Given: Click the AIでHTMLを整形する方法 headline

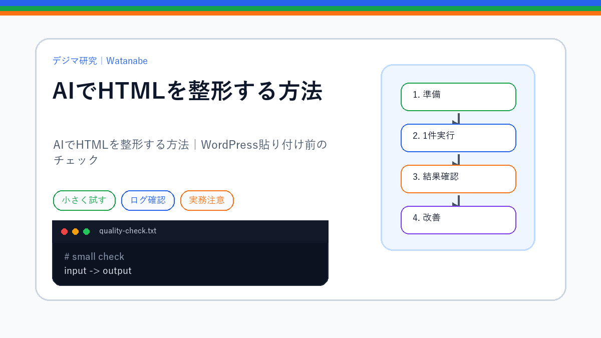Looking at the screenshot, I should tap(187, 91).
